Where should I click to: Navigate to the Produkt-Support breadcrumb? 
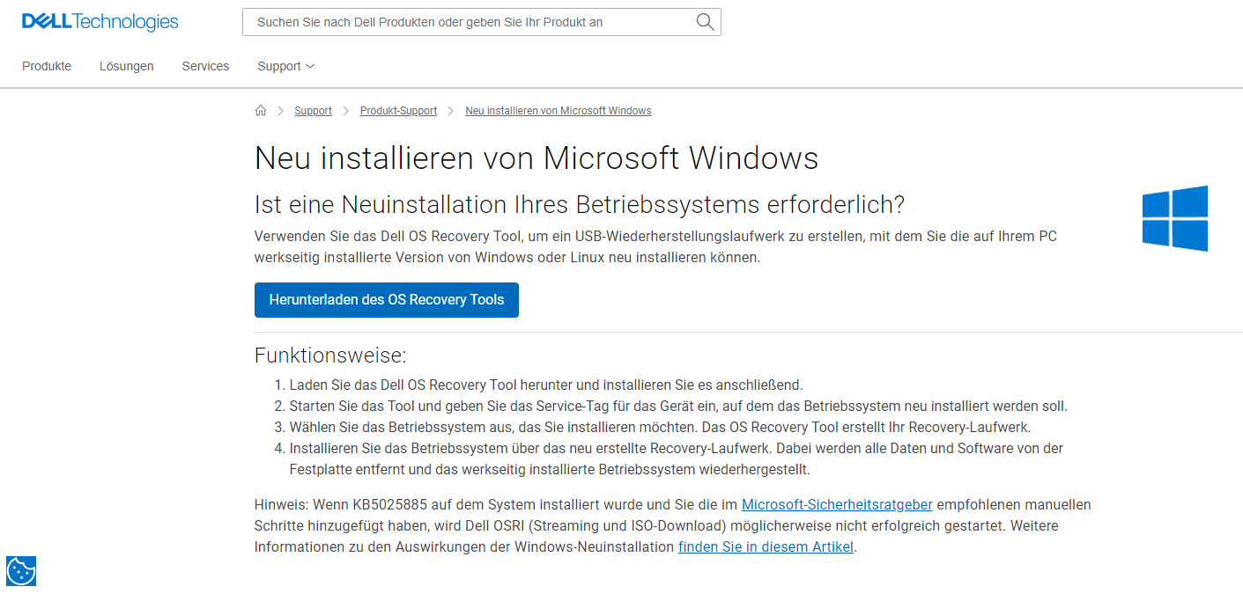click(398, 111)
